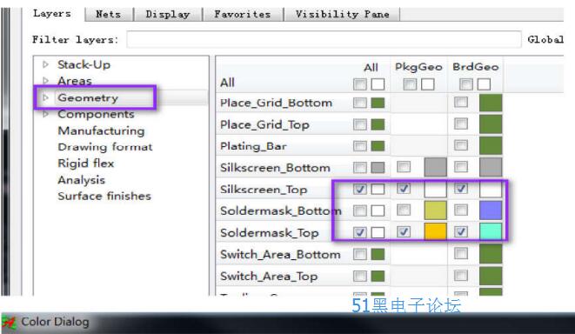Click Switch_Area_Top BrdGeo green swatch
This screenshot has width=575, height=334.
[491, 276]
